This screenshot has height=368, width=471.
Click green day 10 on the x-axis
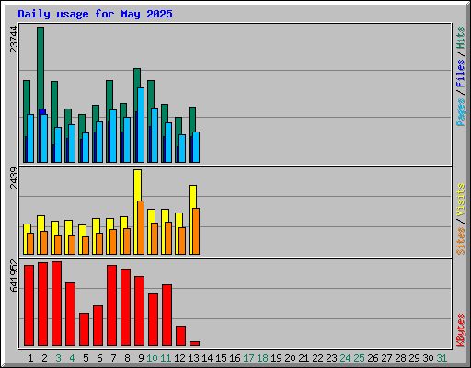pyautogui.click(x=152, y=358)
